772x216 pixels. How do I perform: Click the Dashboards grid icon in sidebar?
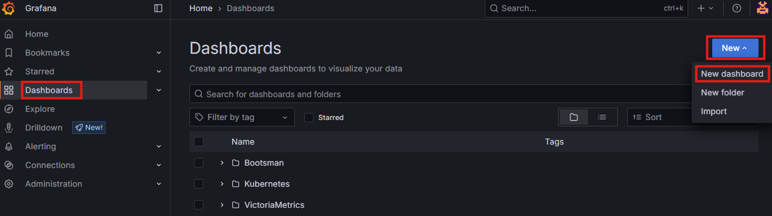pos(9,90)
